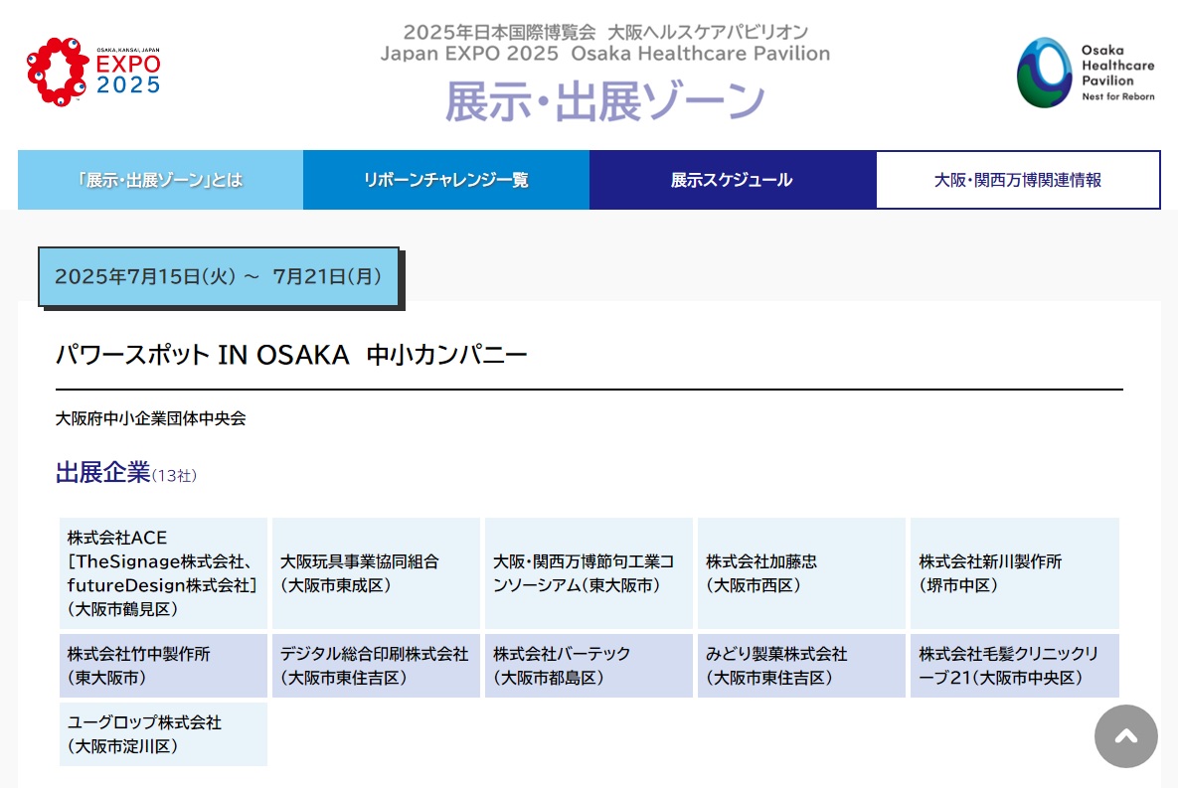The width and height of the screenshot is (1178, 788).
Task: Open 株式会社竹中製作所 exhibitor entry
Action: tap(163, 666)
